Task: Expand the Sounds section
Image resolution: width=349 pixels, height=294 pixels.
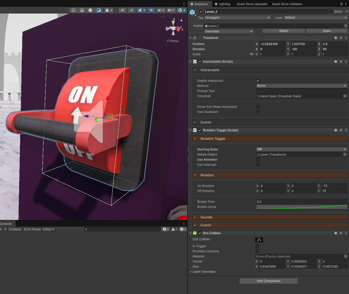Action: tap(206, 217)
